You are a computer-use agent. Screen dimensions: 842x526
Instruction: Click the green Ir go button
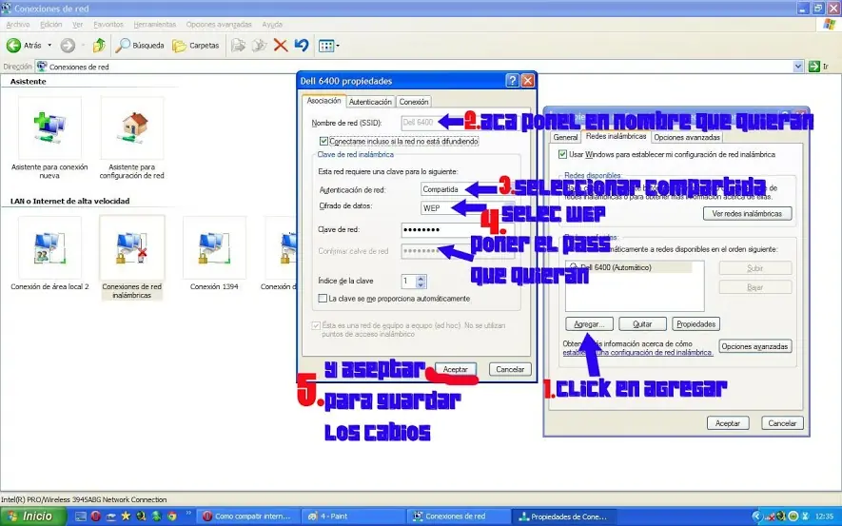pyautogui.click(x=814, y=67)
